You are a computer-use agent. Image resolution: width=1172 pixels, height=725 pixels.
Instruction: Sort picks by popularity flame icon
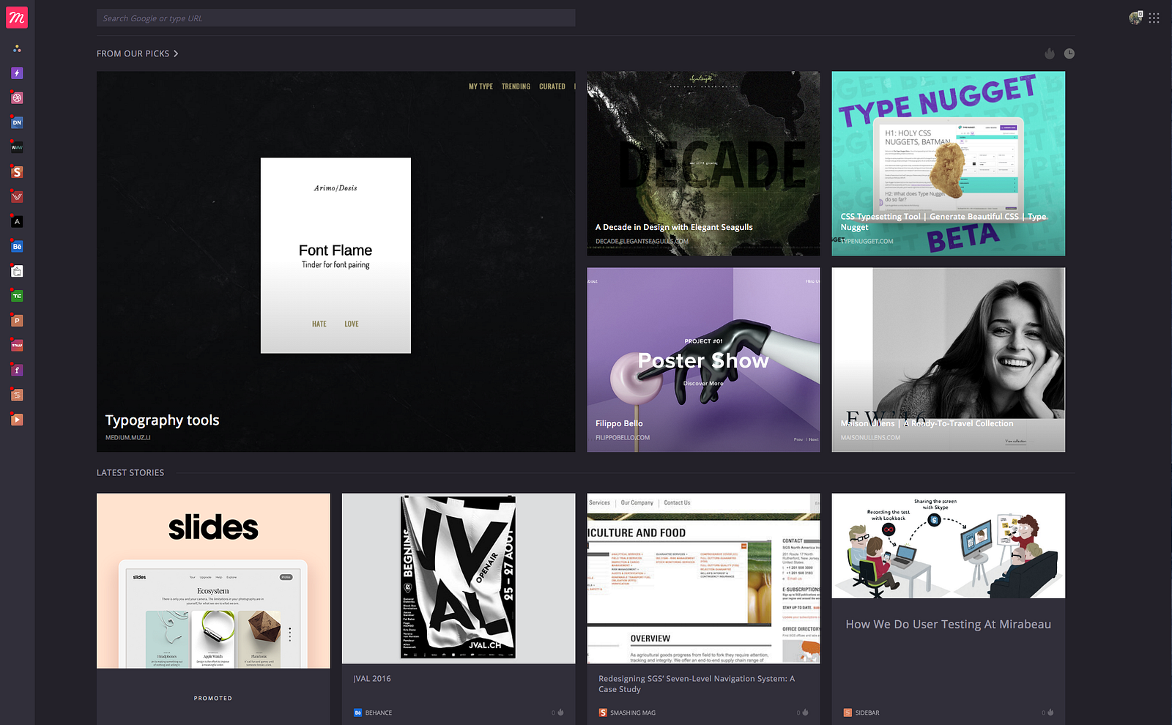click(x=1050, y=53)
